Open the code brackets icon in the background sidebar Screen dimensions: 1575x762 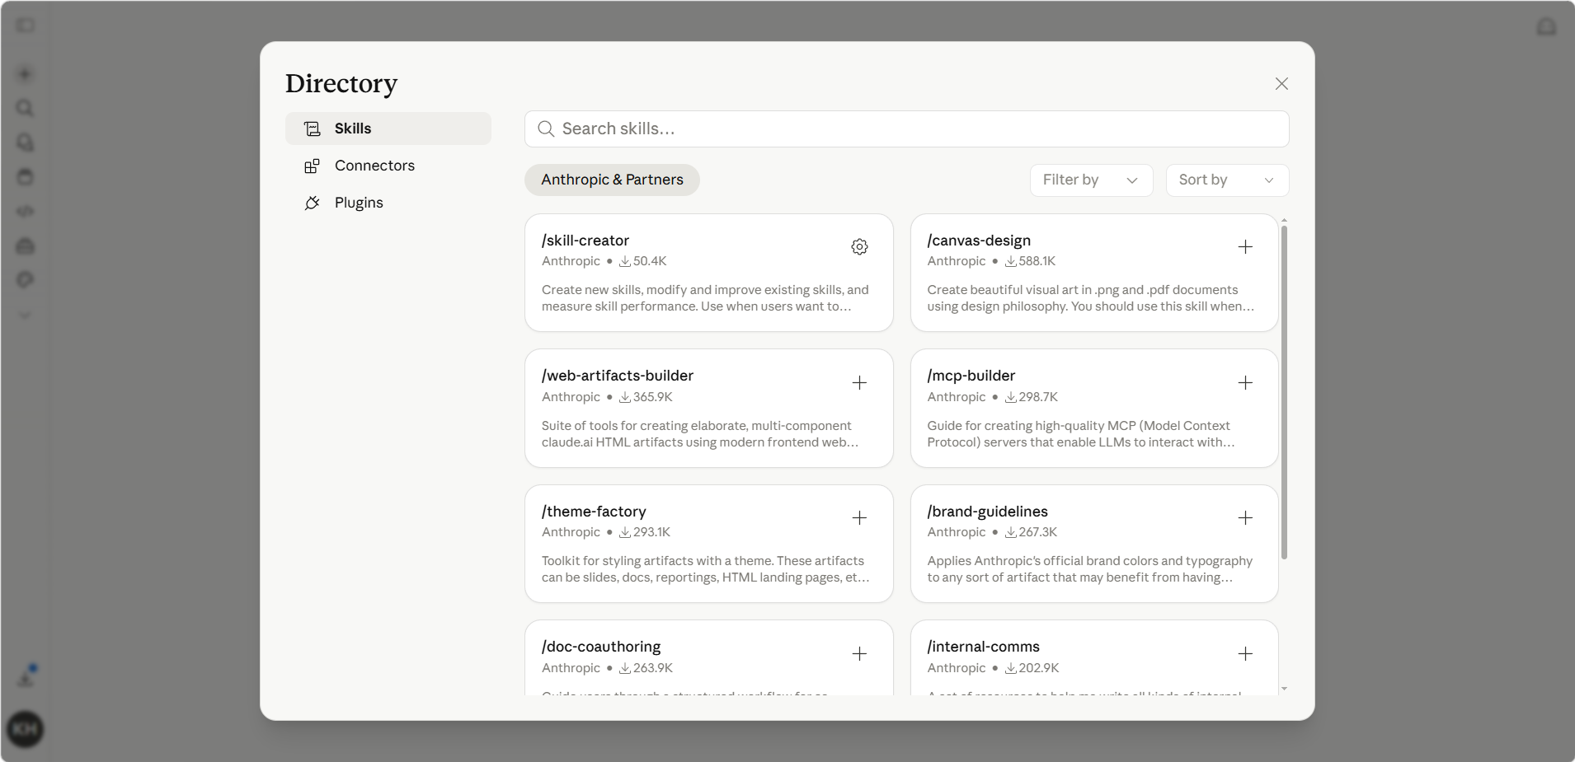(x=26, y=212)
